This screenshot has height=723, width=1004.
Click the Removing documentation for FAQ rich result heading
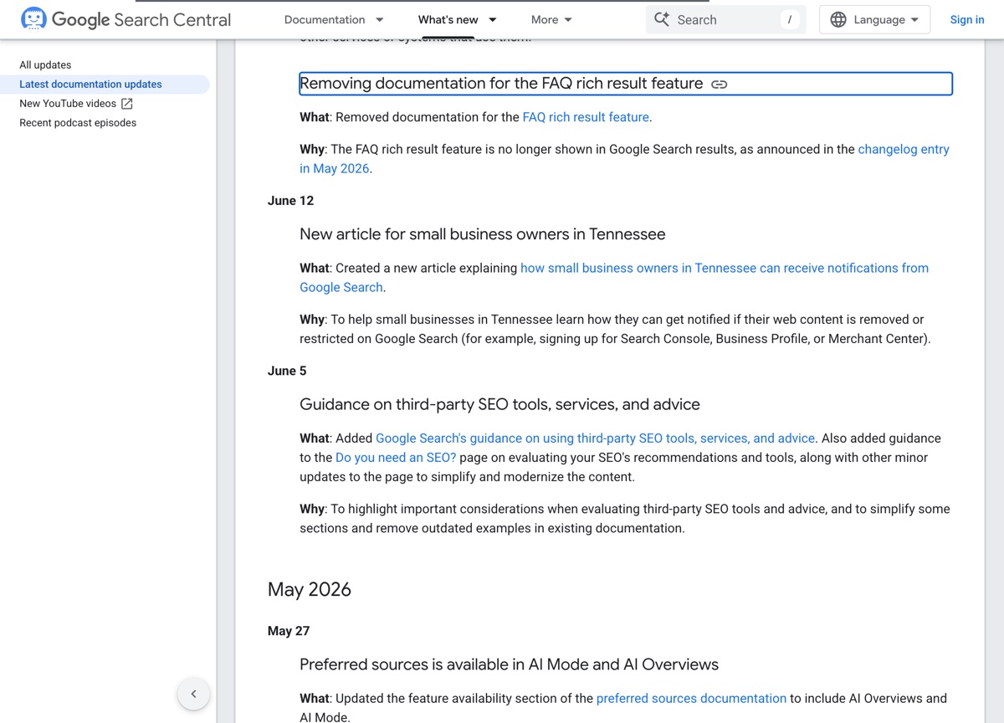pos(501,84)
